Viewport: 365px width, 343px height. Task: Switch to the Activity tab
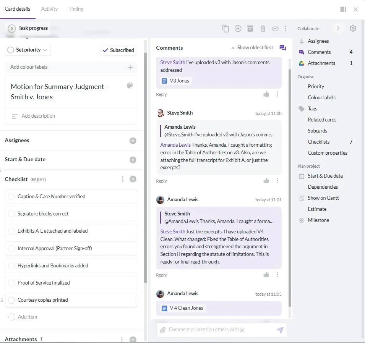click(49, 9)
